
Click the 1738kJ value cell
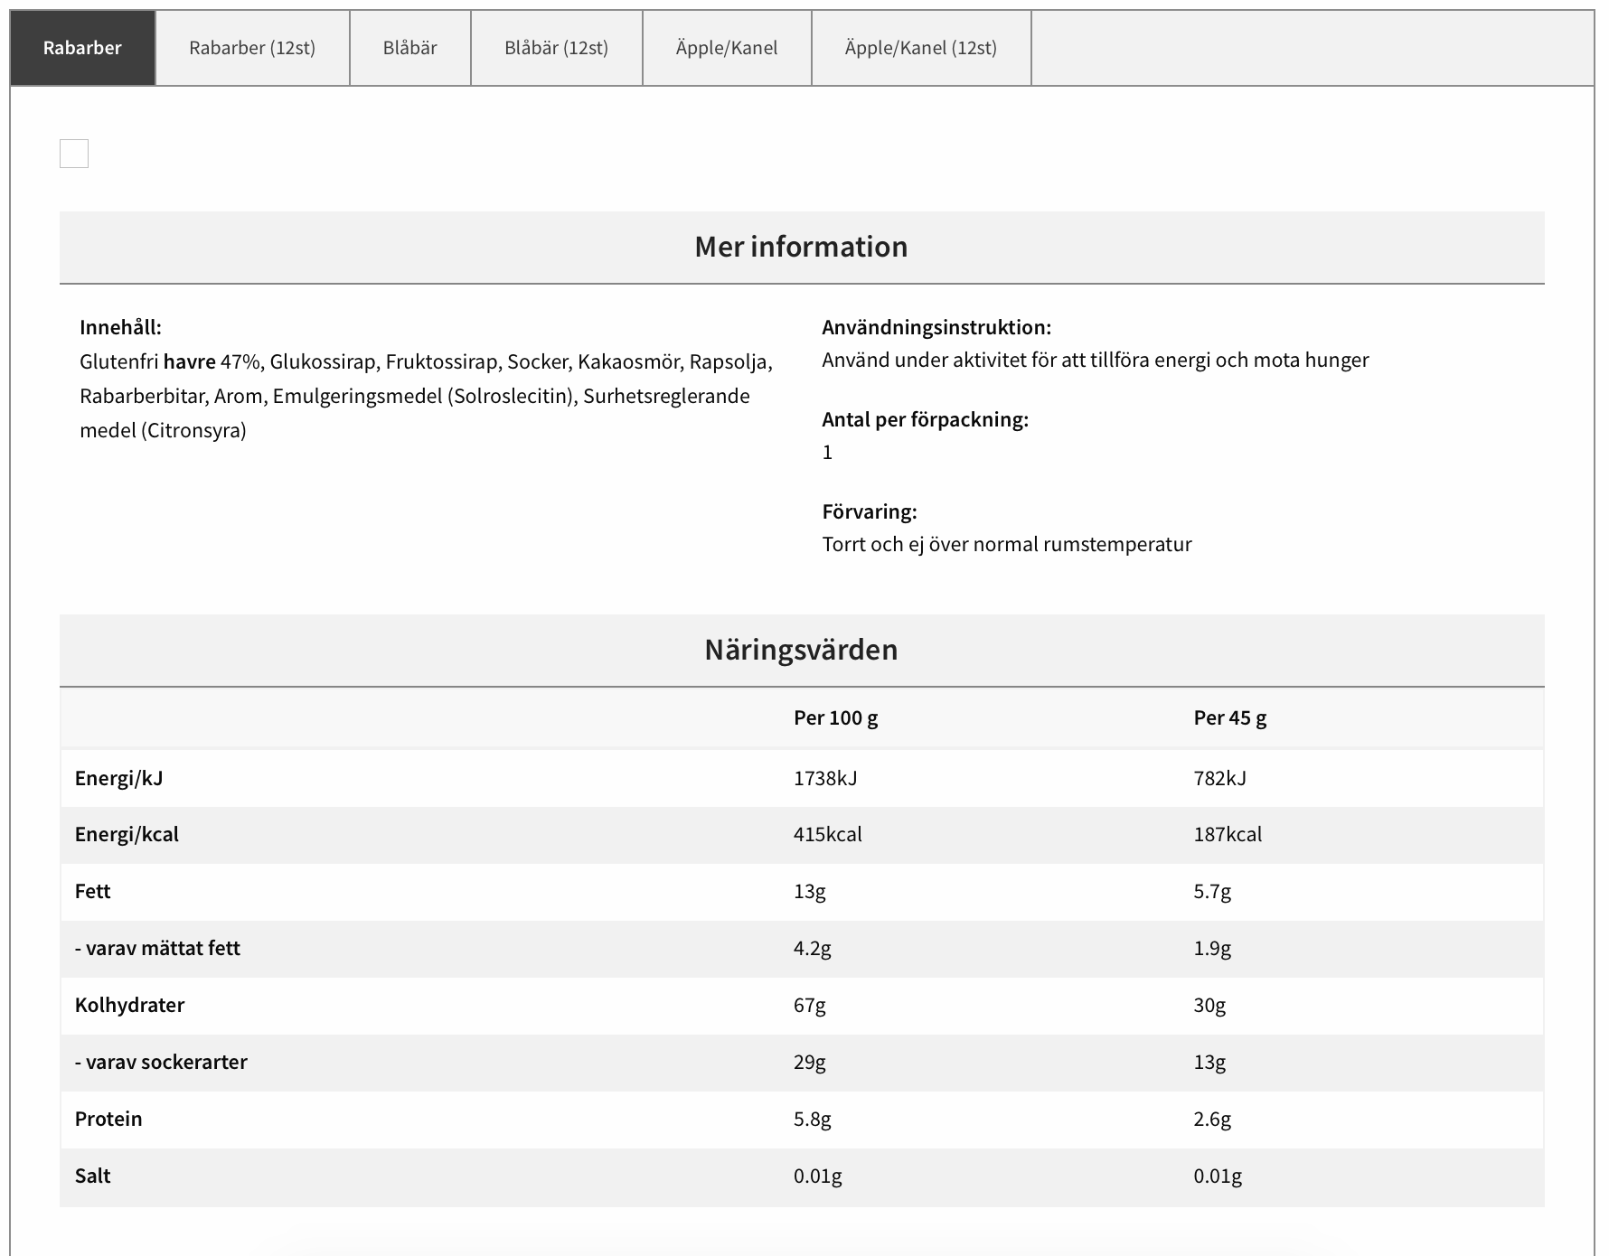point(825,778)
